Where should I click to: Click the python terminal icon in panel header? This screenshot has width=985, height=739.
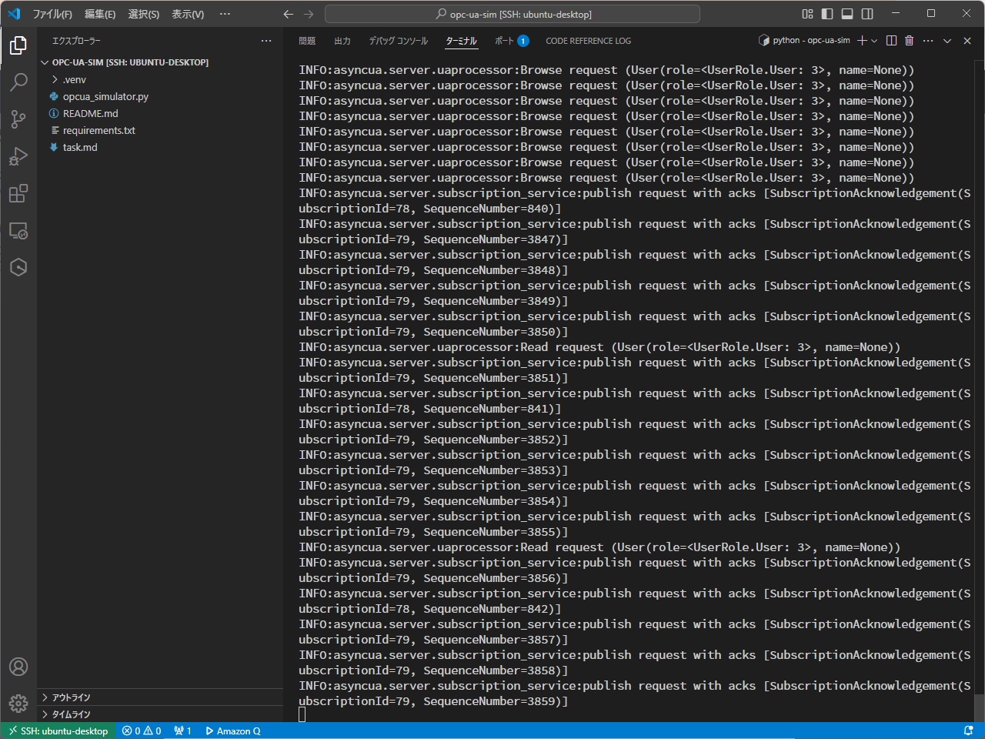(x=764, y=40)
